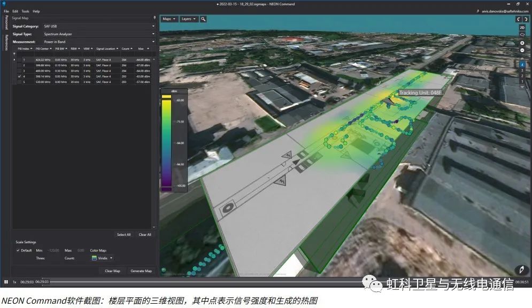Open the Measurement dropdown
Image resolution: width=532 pixels, height=308 pixels.
pyautogui.click(x=99, y=42)
